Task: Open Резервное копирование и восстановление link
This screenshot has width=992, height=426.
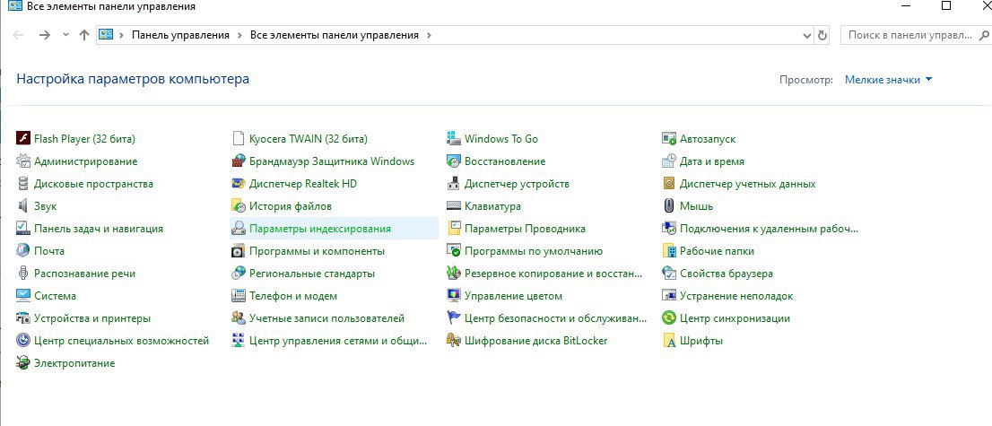Action: click(x=553, y=274)
